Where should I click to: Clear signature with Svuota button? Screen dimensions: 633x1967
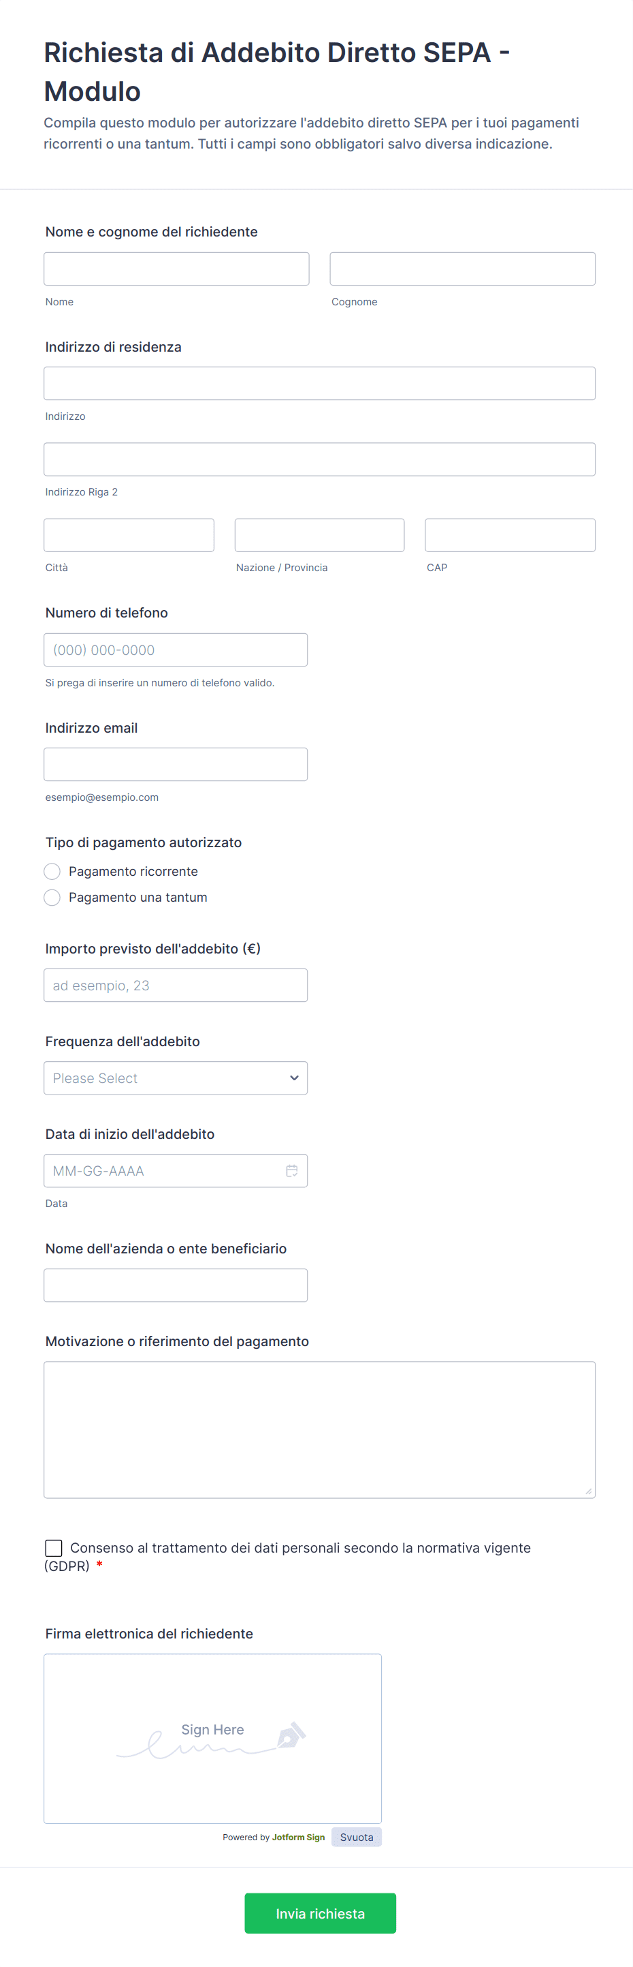coord(356,1838)
